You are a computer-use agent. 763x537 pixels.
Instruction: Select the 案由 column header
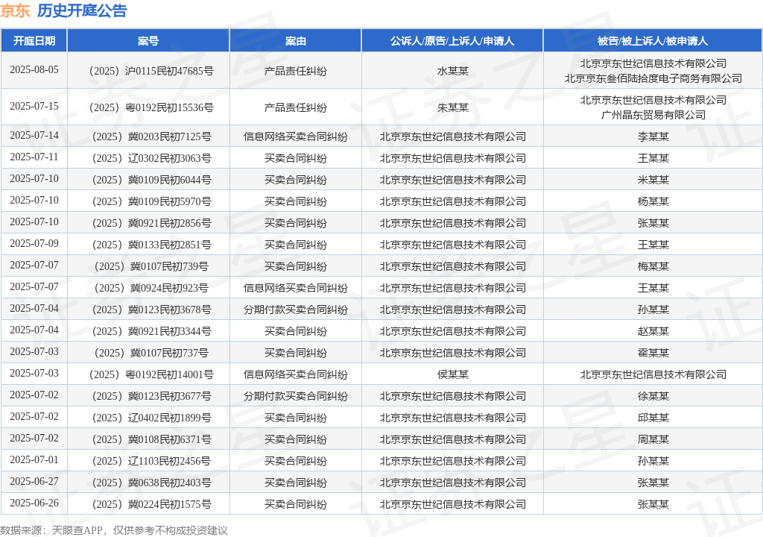[295, 41]
